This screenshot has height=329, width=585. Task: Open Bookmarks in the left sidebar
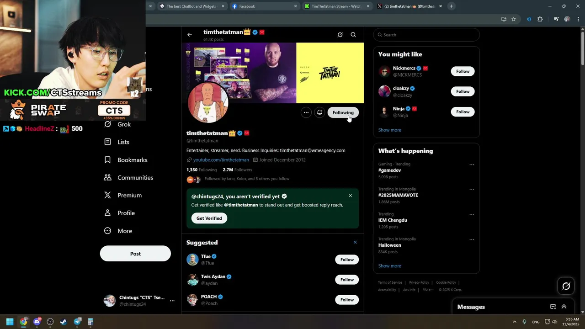[x=126, y=160]
